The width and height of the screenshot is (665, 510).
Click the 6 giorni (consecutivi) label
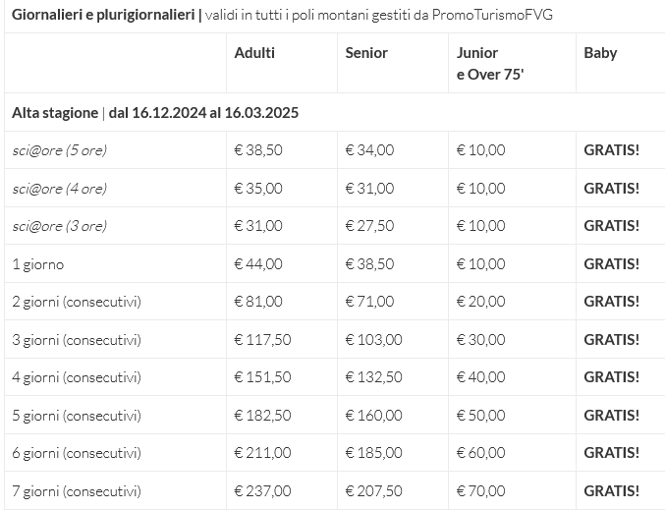click(77, 453)
